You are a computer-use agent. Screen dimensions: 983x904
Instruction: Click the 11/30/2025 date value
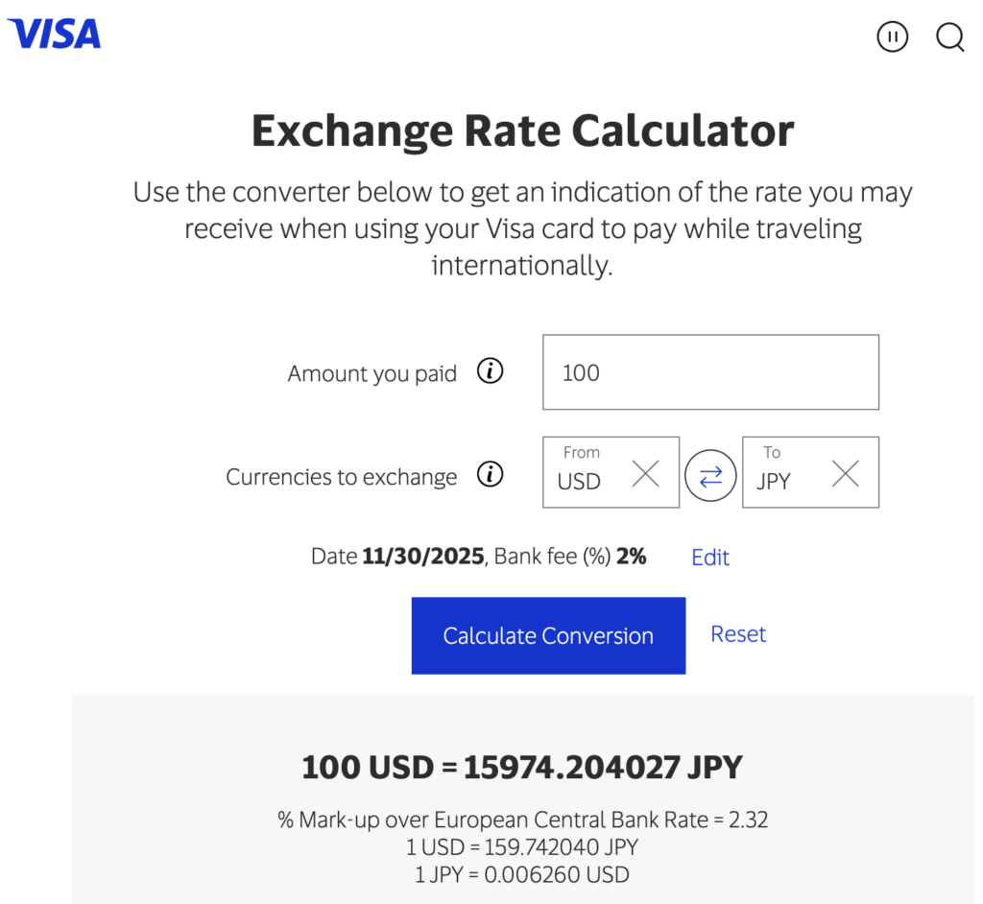point(422,557)
